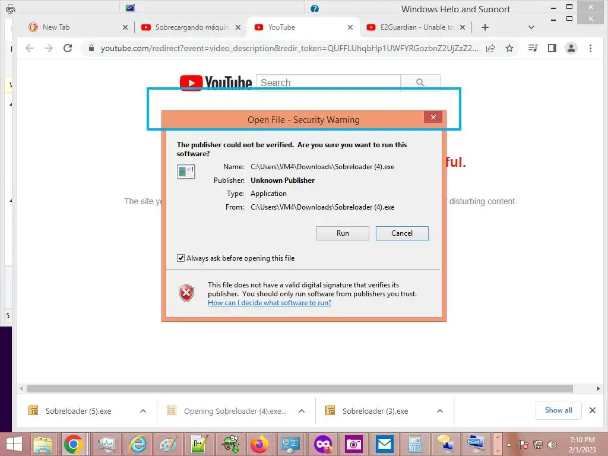608x456 pixels.
Task: Open 'How can I decide what software to run?' link
Action: coord(270,303)
